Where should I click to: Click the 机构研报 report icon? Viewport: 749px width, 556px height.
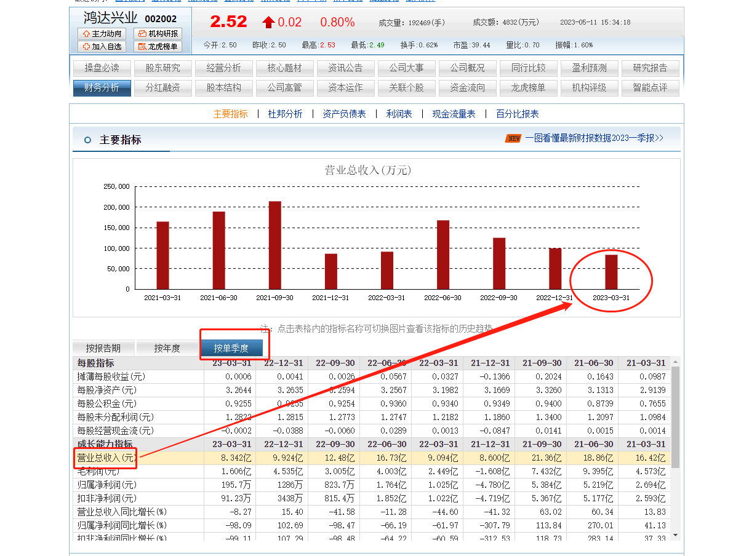pos(142,34)
